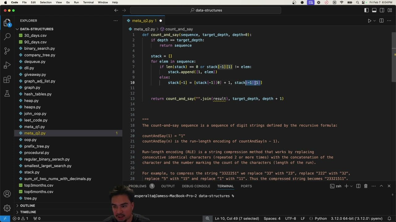Click the ports forwarded status item
This screenshot has width=396, height=222.
coord(37,218)
